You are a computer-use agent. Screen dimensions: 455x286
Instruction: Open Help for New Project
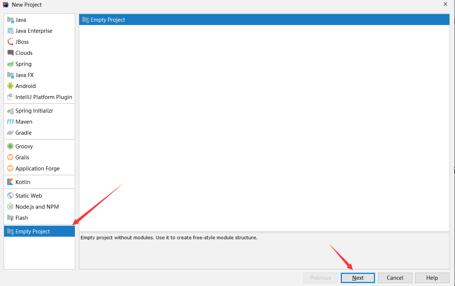point(432,278)
